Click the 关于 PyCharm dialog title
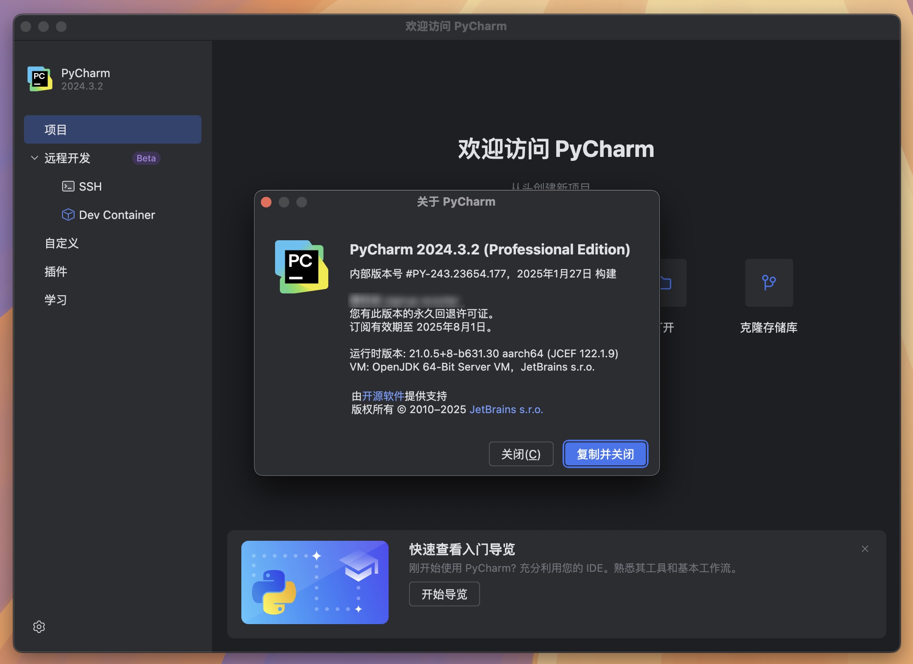The image size is (913, 664). pos(456,202)
